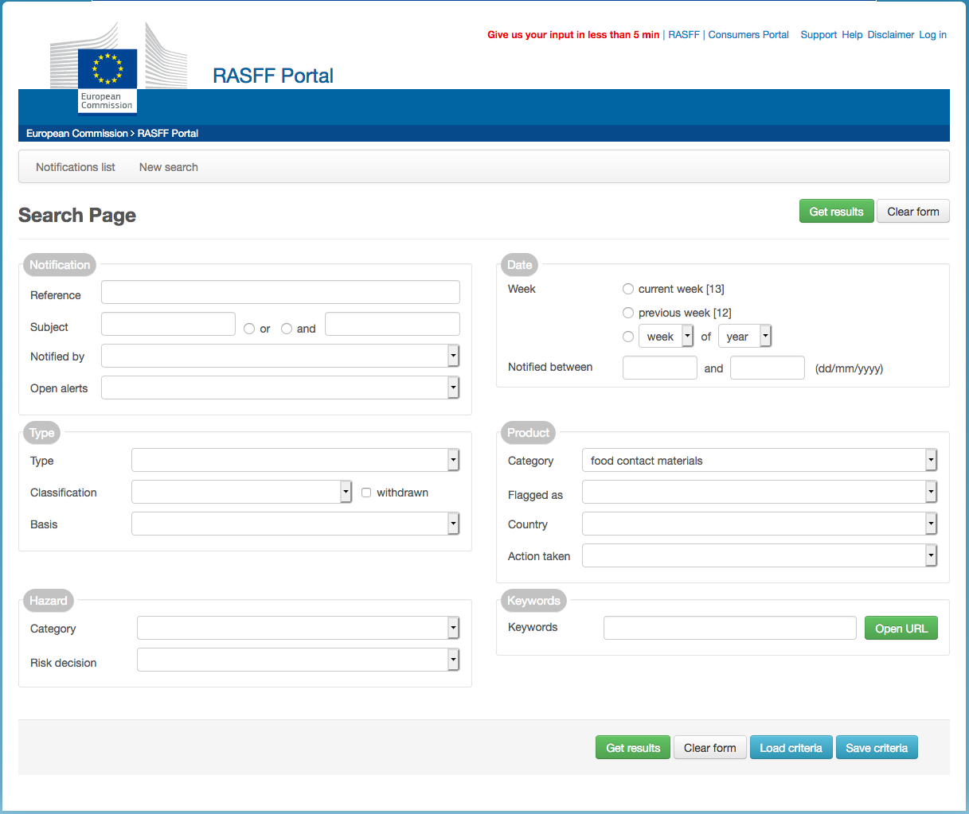The height and width of the screenshot is (814, 969).
Task: Open the Consumers Portal link
Action: coord(748,35)
